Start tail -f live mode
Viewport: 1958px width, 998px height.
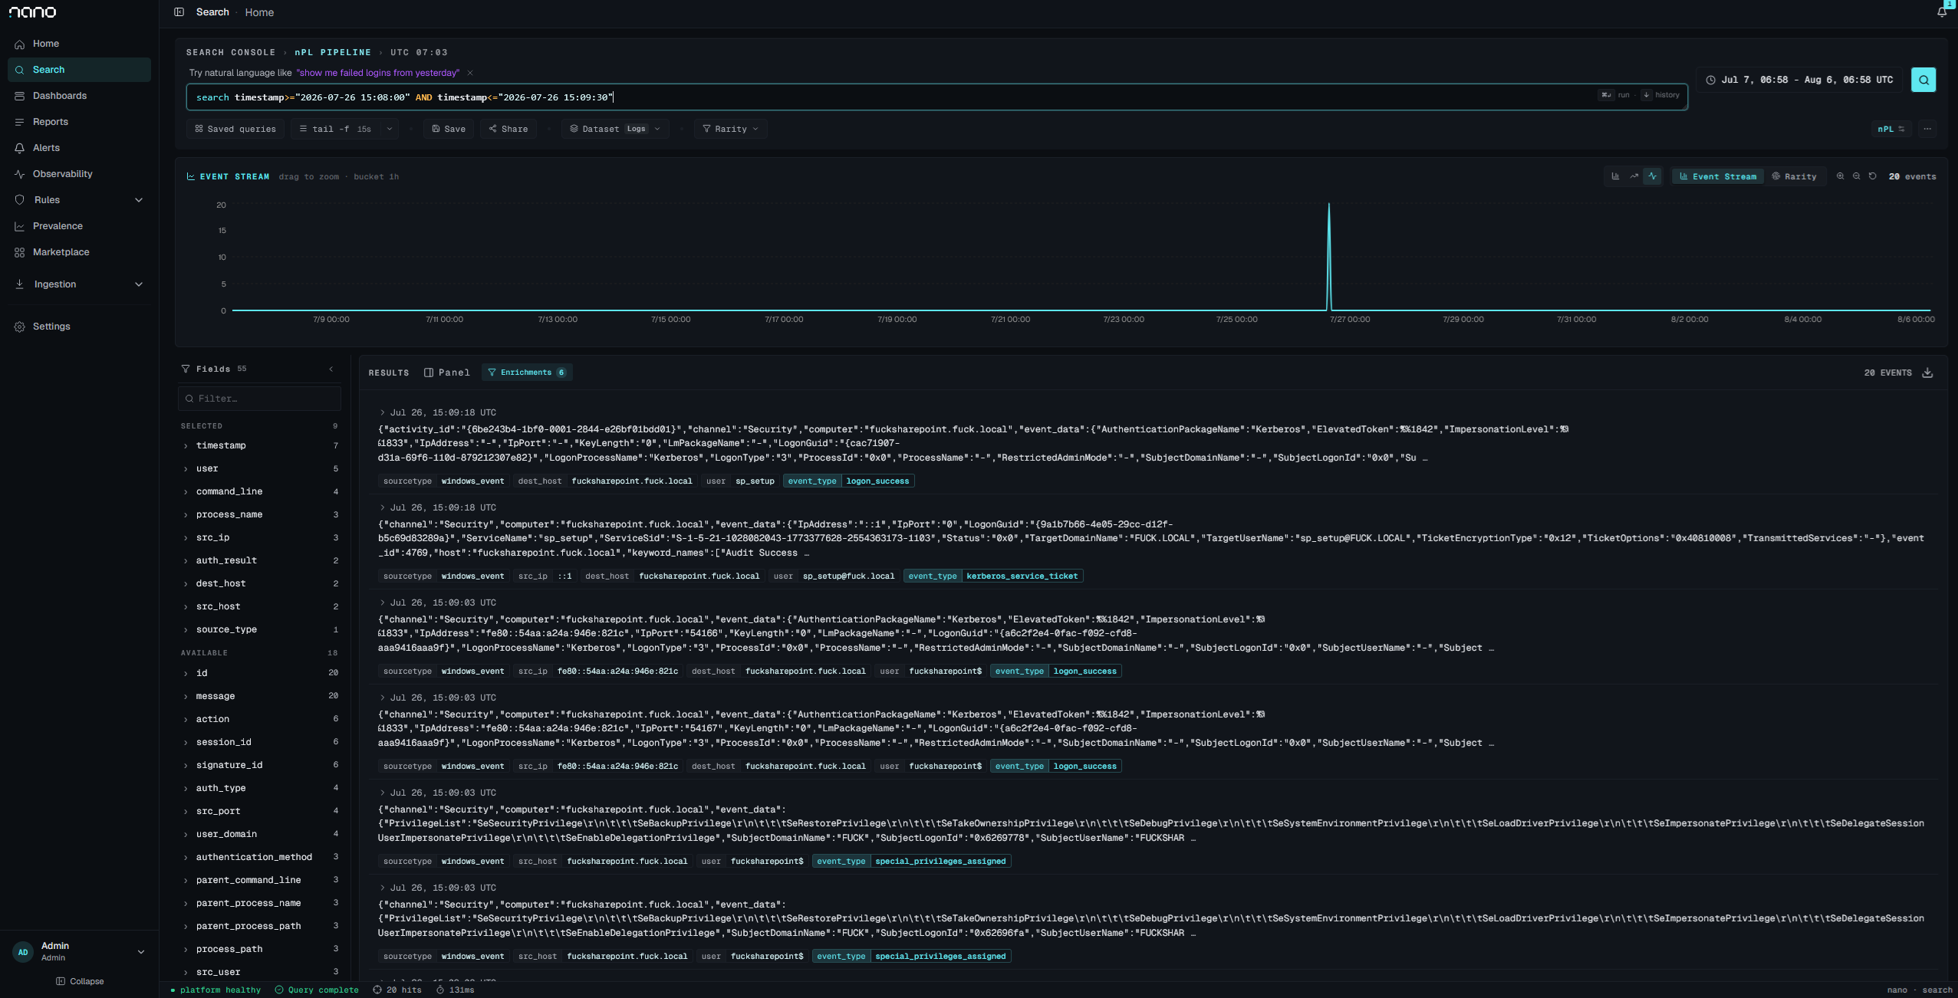[x=336, y=129]
